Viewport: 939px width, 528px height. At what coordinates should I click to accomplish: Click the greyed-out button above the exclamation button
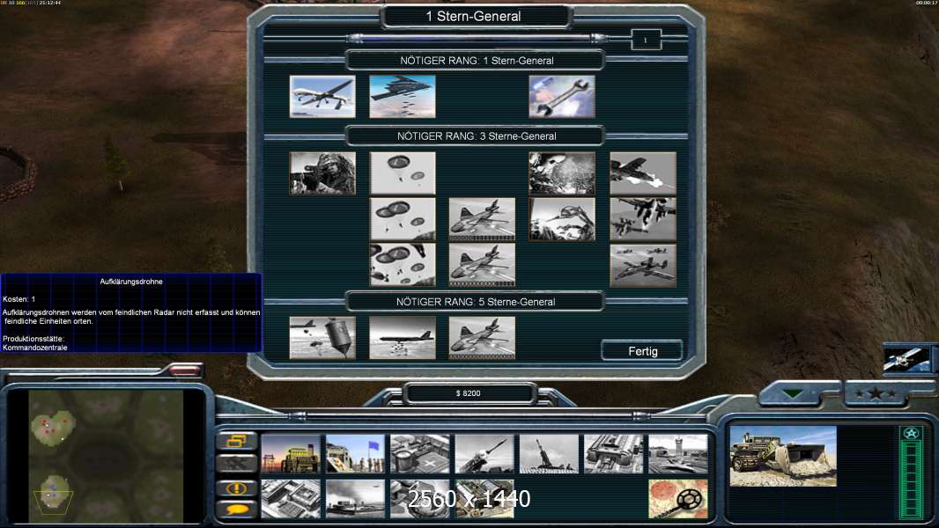click(237, 464)
